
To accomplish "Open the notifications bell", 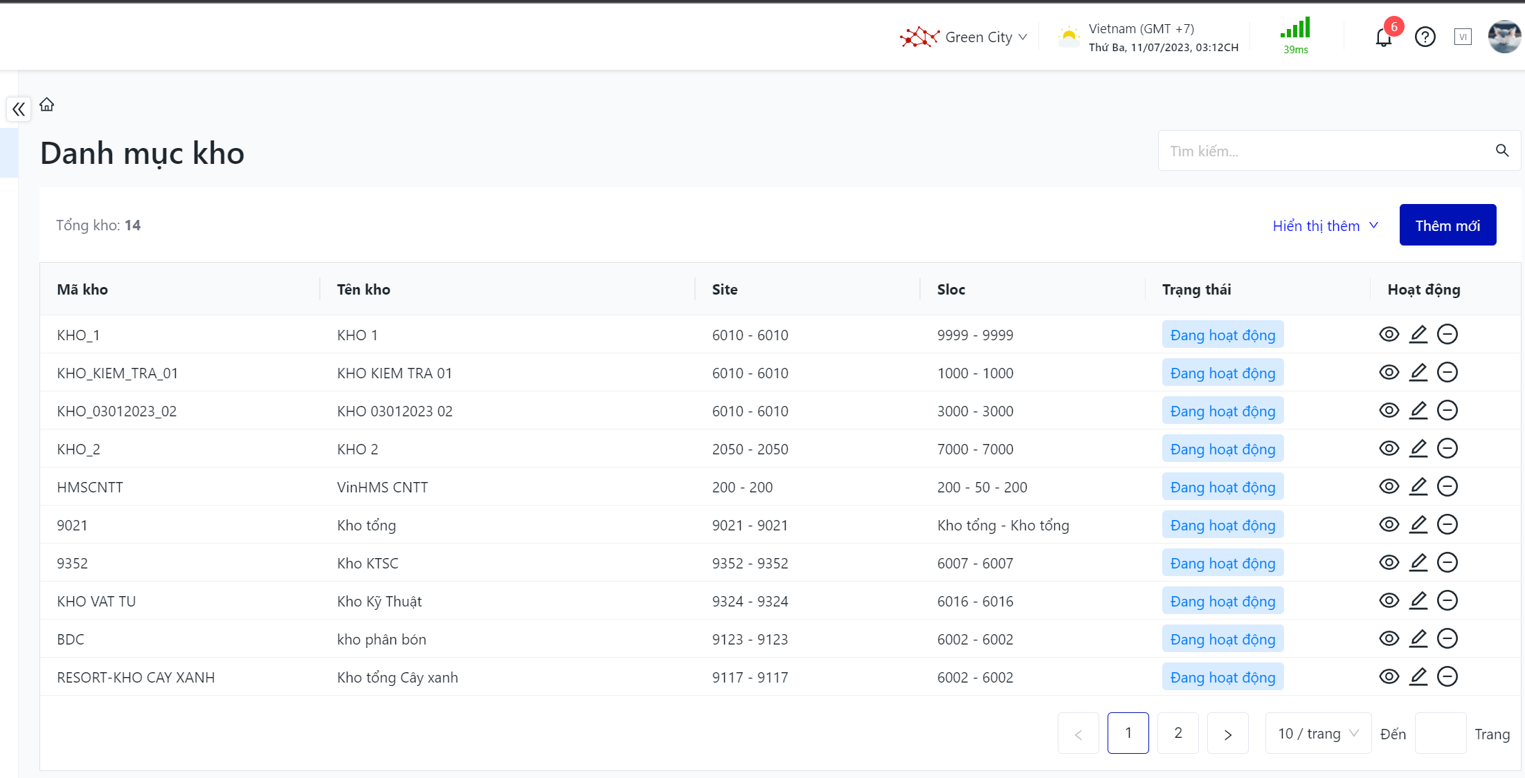I will tap(1383, 37).
